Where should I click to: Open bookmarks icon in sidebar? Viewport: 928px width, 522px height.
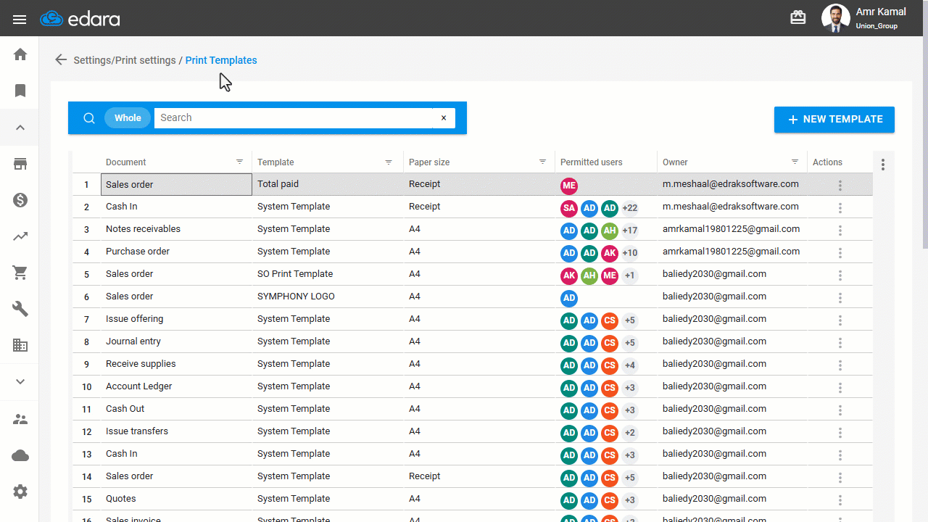click(x=20, y=91)
